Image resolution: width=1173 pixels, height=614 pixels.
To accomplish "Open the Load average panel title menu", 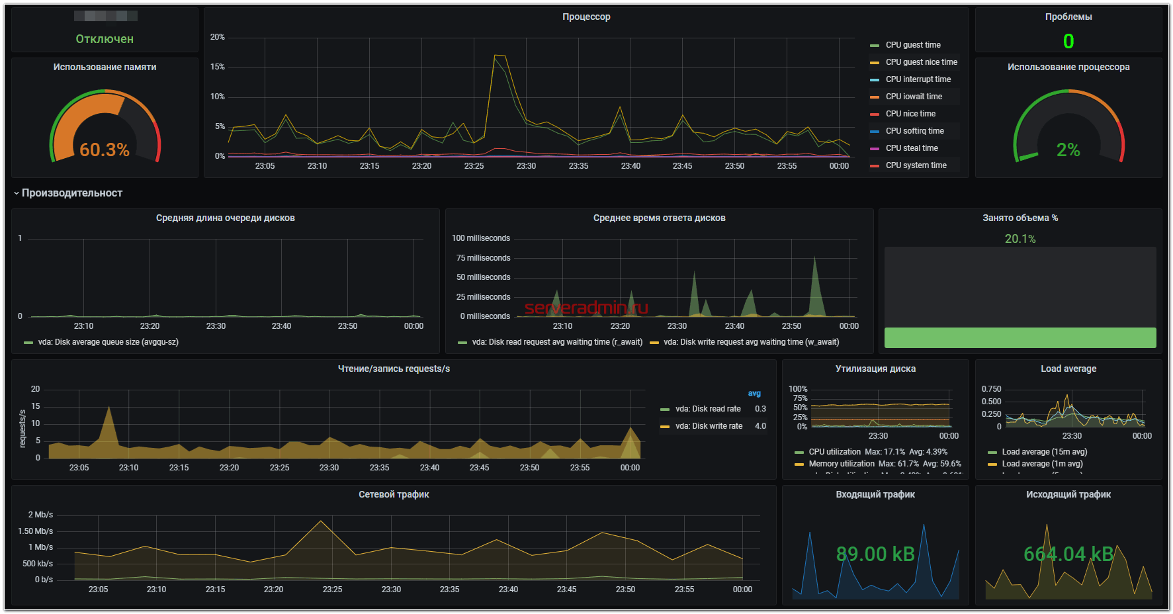I will [1068, 369].
